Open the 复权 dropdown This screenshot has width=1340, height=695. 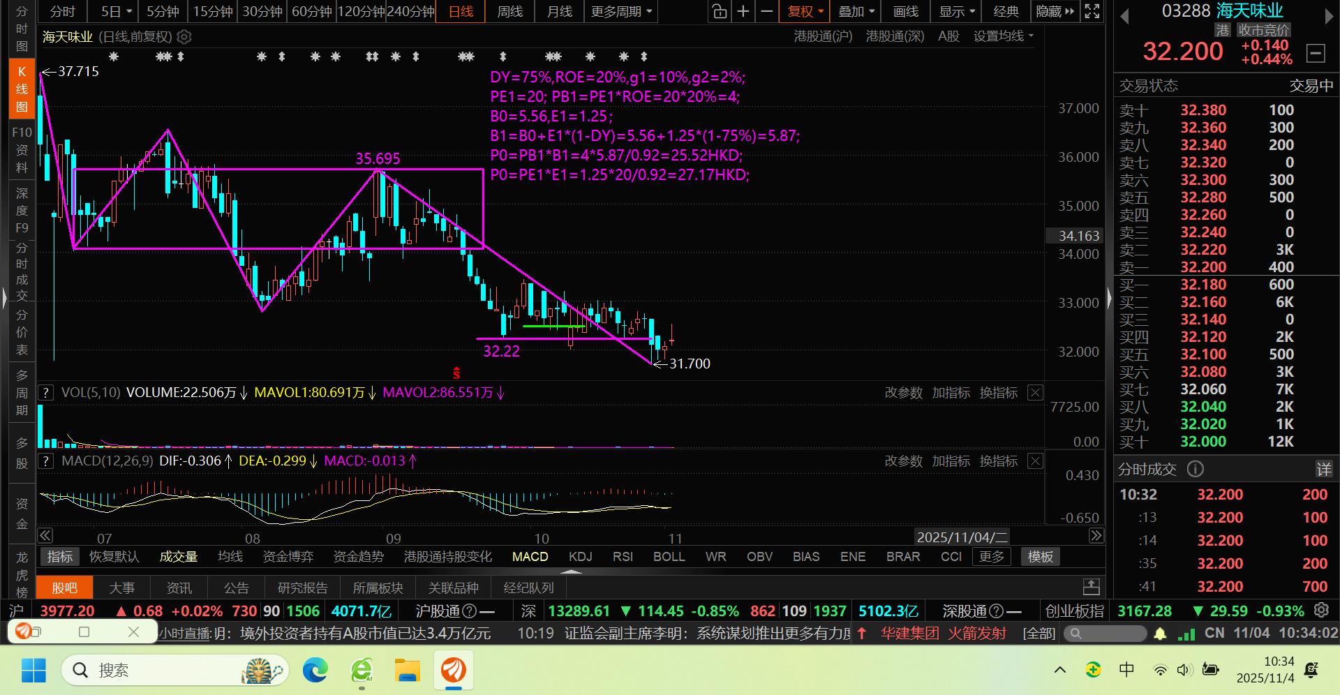pos(805,12)
